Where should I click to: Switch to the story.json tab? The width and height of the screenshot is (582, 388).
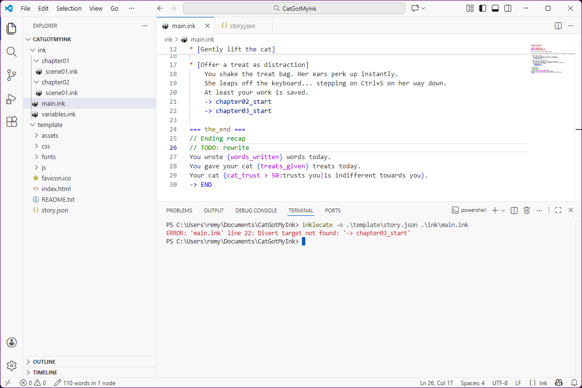[243, 25]
